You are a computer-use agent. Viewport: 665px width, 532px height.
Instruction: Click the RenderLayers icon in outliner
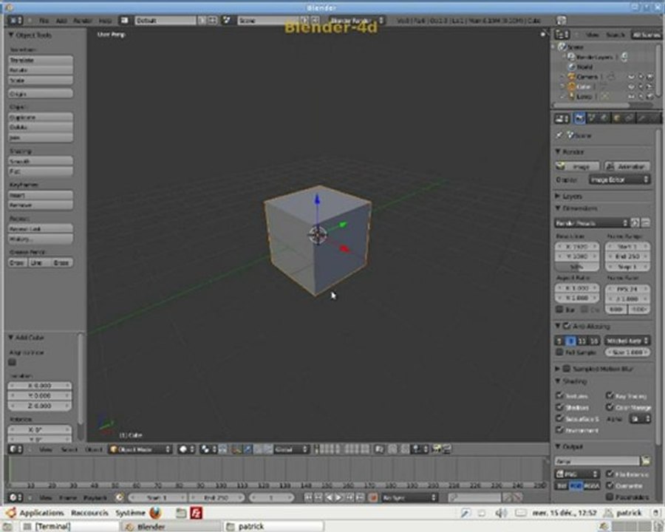[x=572, y=56]
